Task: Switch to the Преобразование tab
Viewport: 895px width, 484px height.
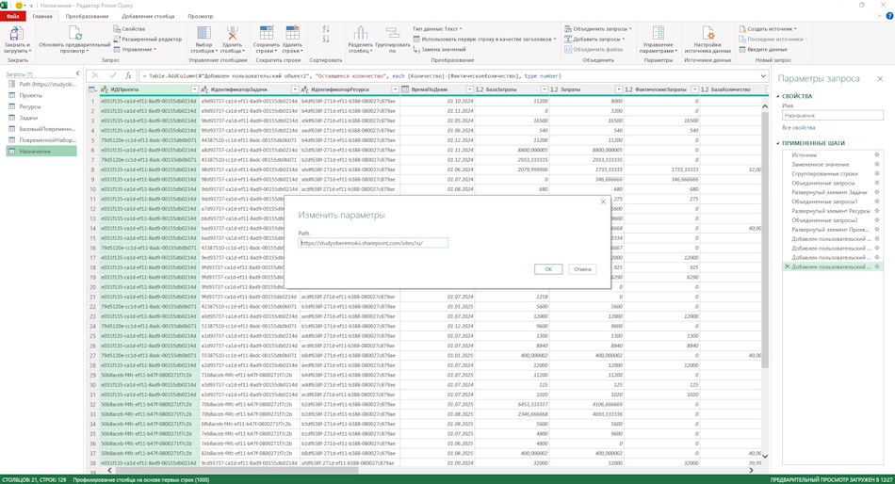Action: 87,16
